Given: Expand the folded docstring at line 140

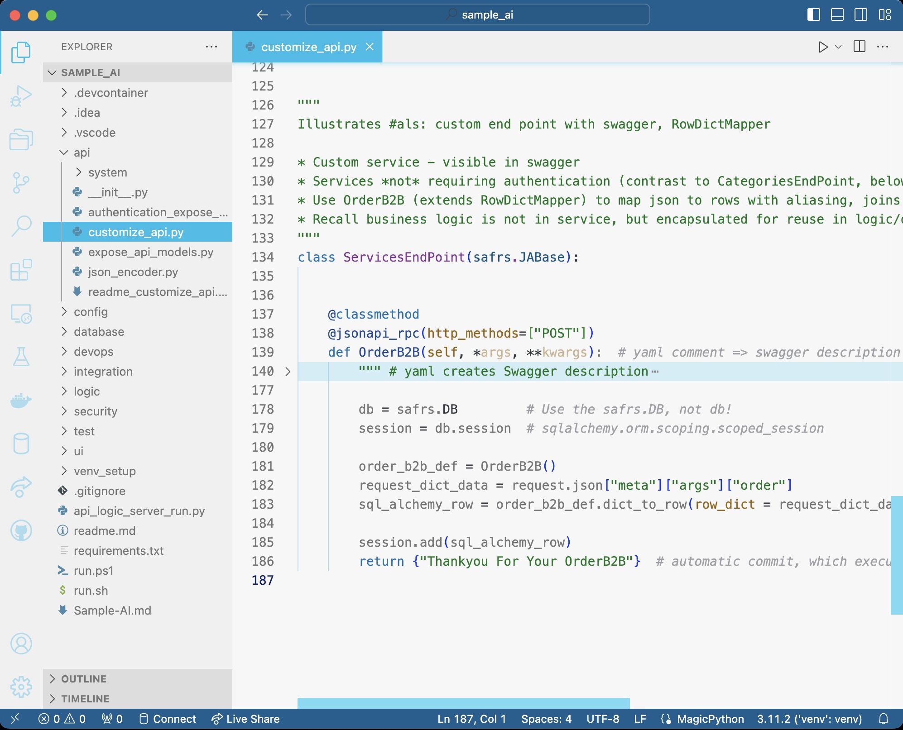Looking at the screenshot, I should 288,372.
